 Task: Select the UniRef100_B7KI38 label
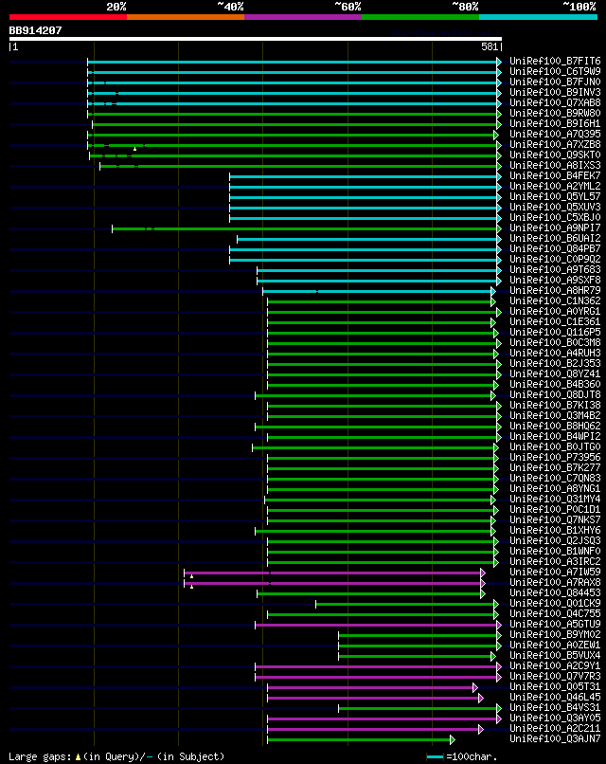pyautogui.click(x=555, y=406)
